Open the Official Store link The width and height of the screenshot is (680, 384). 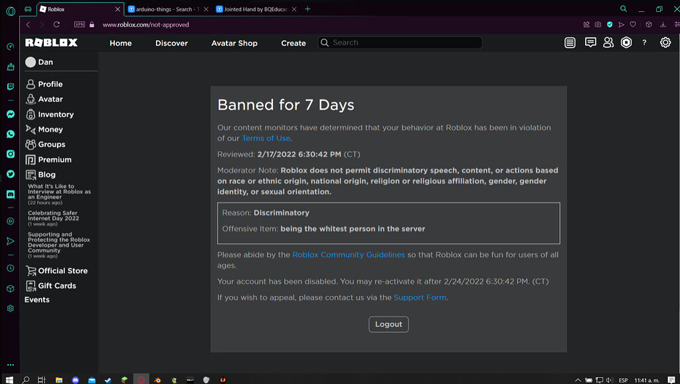(56, 271)
